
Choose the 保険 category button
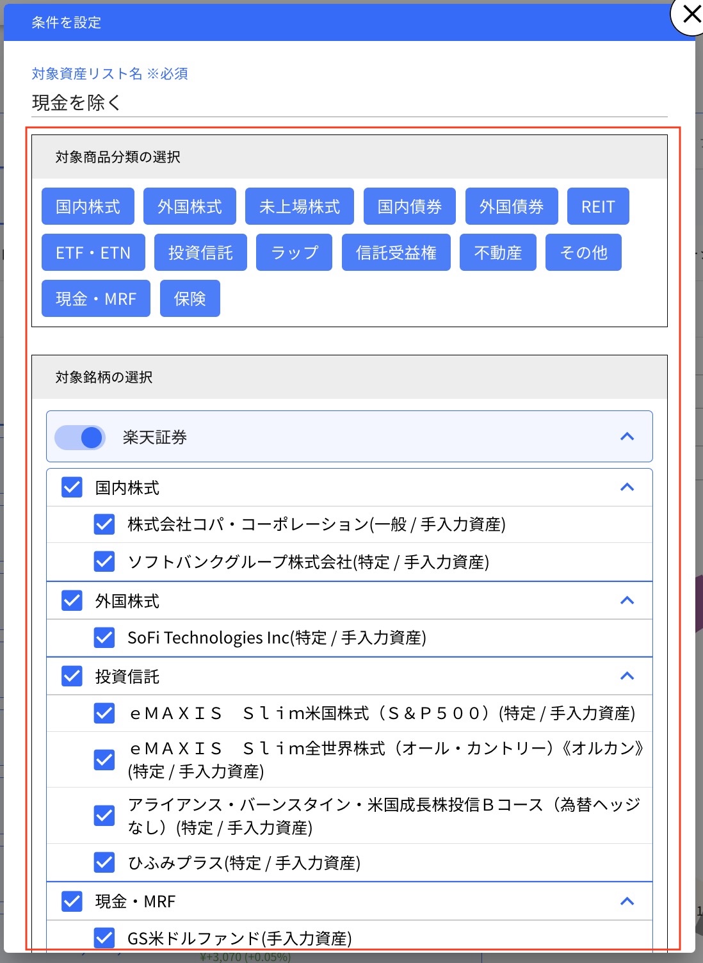[190, 298]
